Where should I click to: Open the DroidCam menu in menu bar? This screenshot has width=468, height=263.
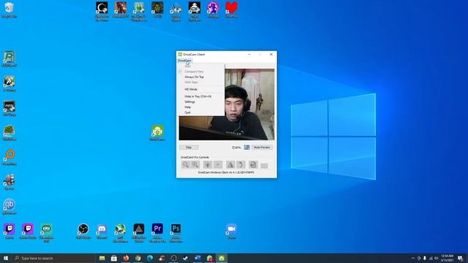(184, 61)
